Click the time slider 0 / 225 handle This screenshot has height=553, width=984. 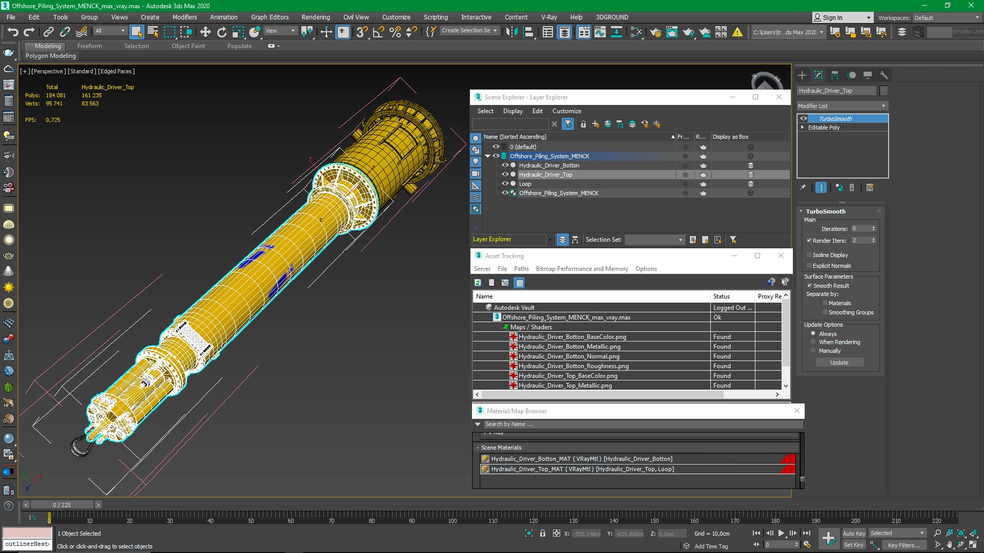(62, 505)
